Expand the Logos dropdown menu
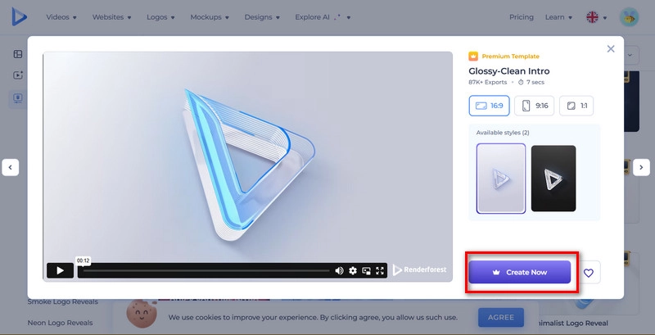655x335 pixels. 162,17
